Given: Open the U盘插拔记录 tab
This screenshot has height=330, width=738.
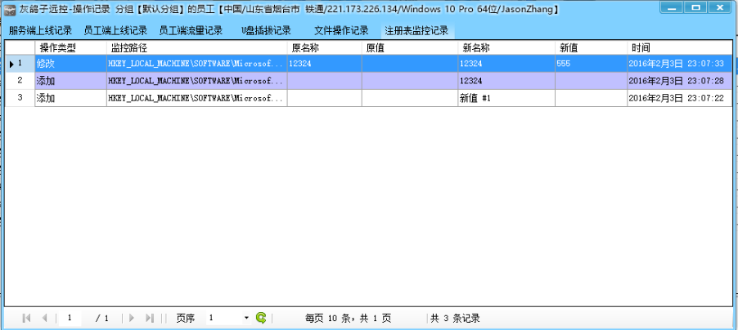Looking at the screenshot, I should point(266,31).
